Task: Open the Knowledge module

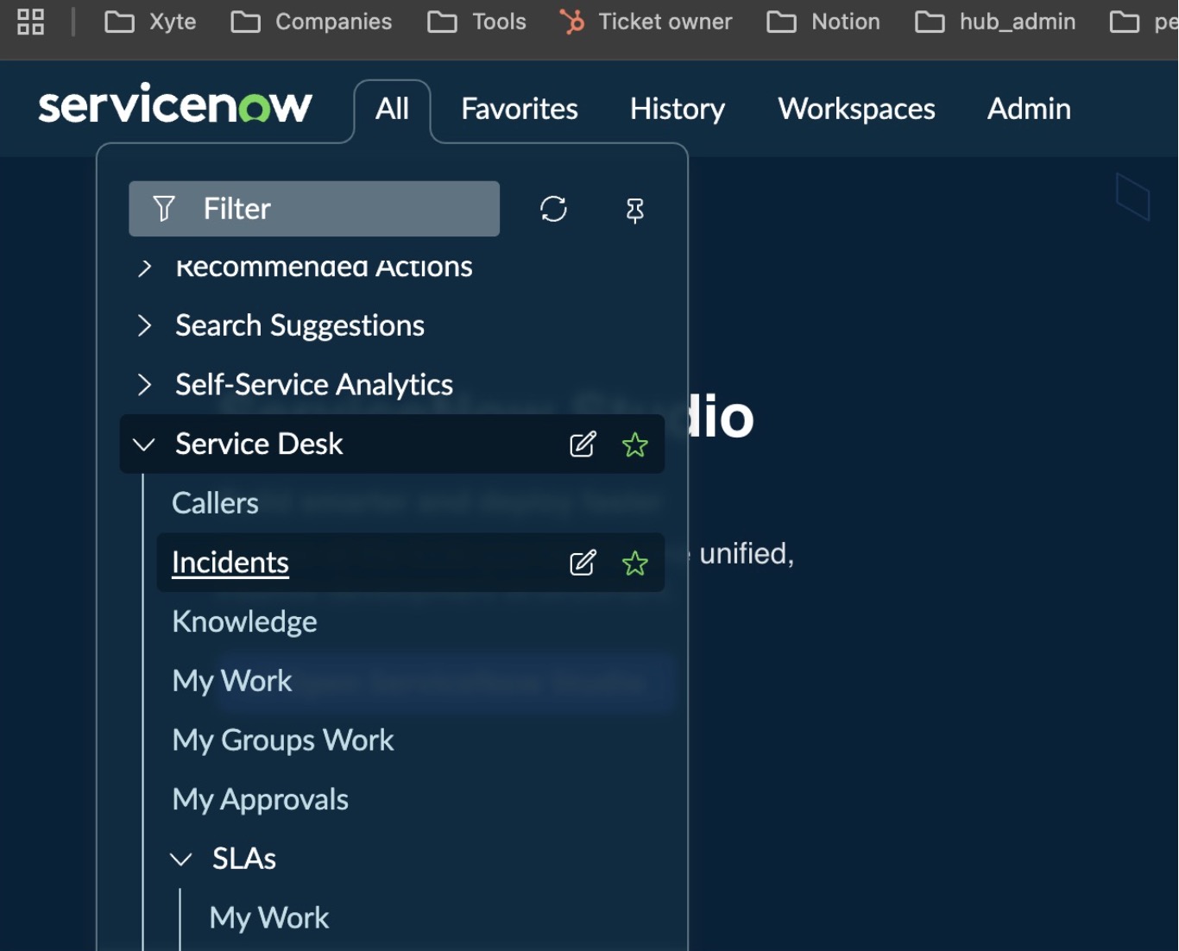Action: (244, 622)
